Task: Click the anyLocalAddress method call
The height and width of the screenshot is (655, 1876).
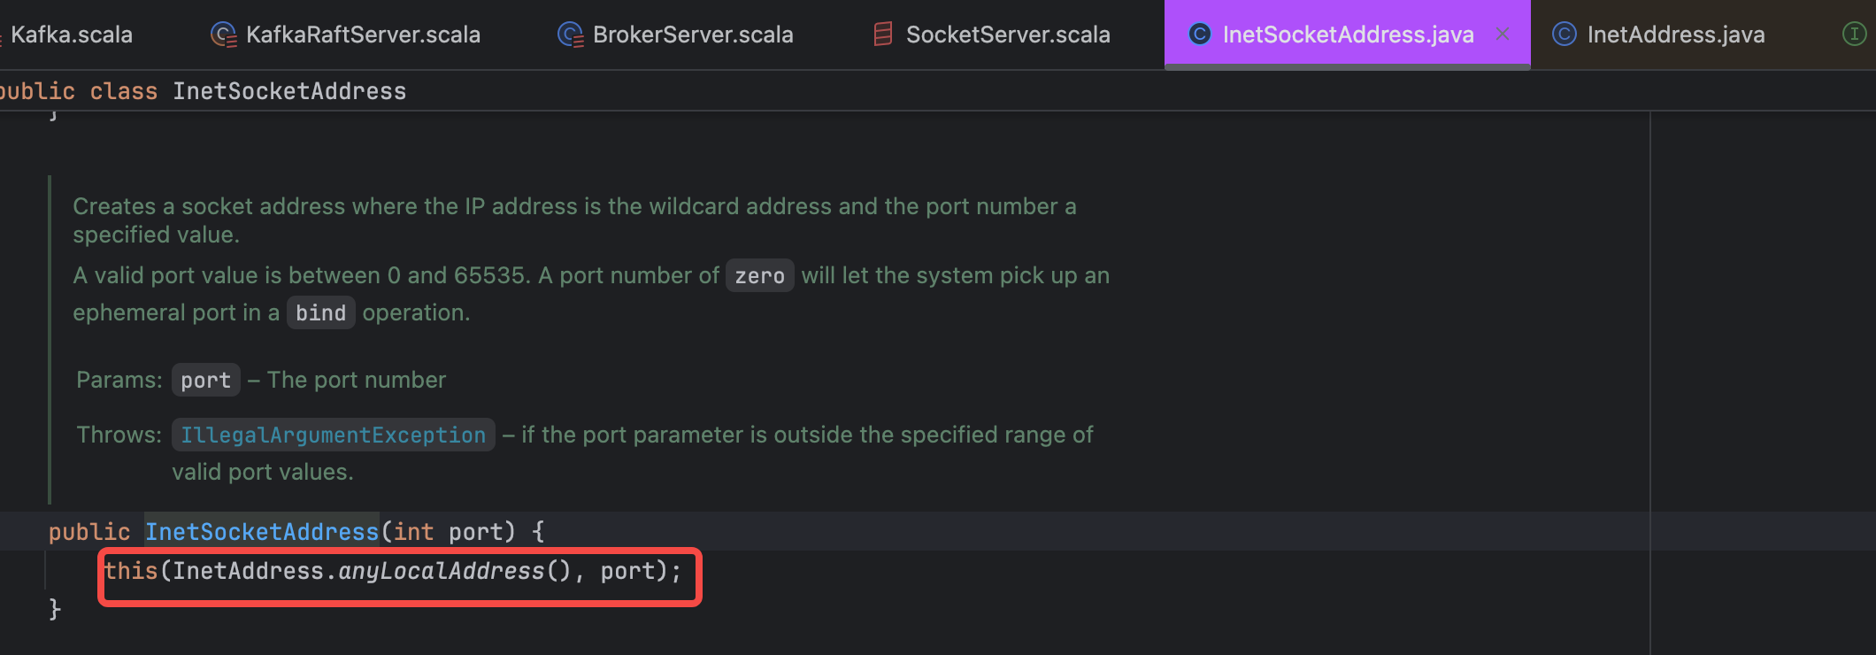Action: point(441,571)
